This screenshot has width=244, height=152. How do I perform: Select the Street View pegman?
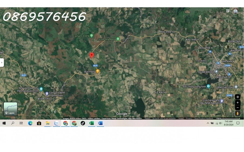(238, 113)
